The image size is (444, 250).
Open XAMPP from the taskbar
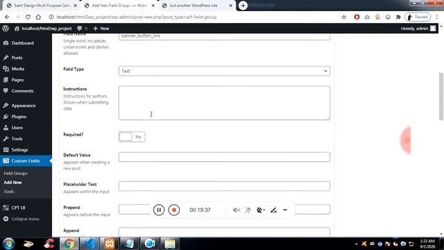click(110, 244)
